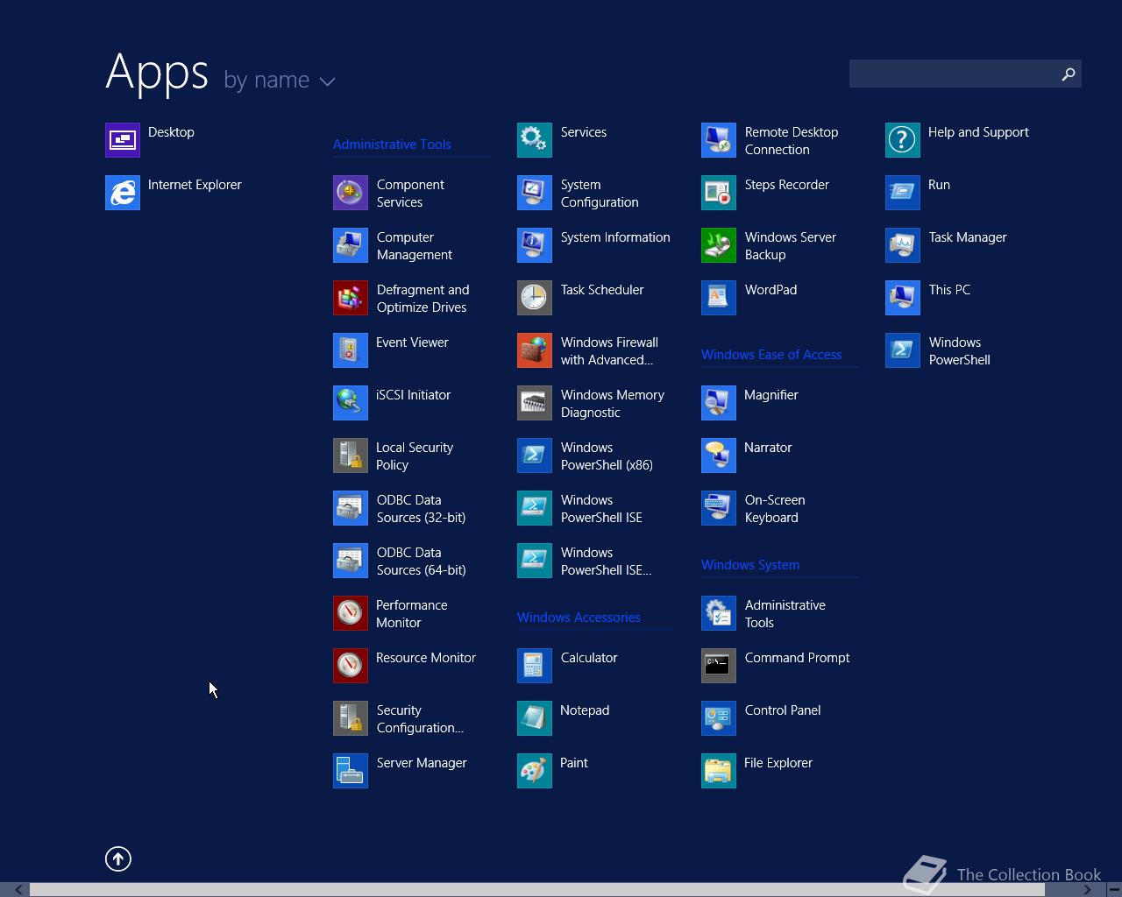The image size is (1122, 897).
Task: Click the Windows Accessories group header
Action: pyautogui.click(x=579, y=618)
